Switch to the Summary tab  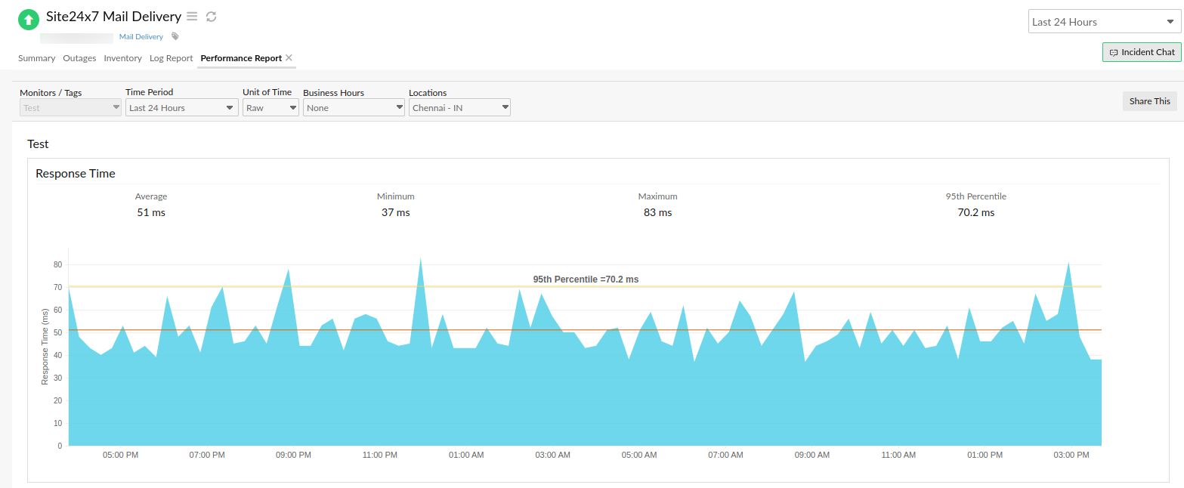36,57
